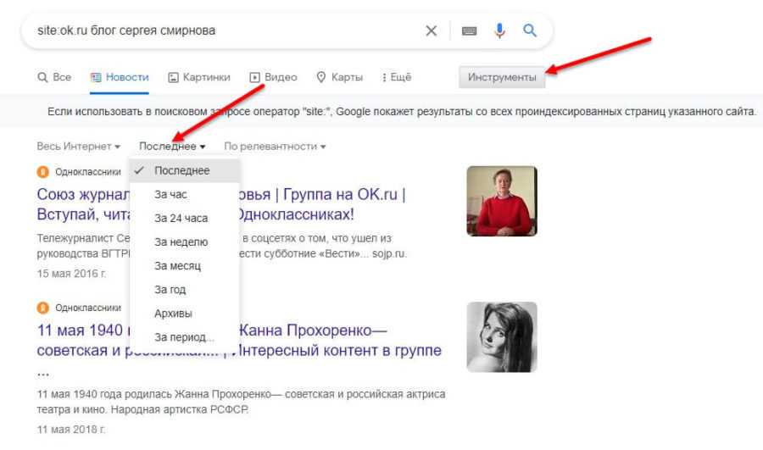This screenshot has width=763, height=450.
Task: Expand the Ещё more options menu
Action: point(397,77)
